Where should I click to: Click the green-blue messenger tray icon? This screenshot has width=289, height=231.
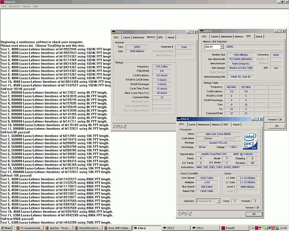(x=277, y=228)
